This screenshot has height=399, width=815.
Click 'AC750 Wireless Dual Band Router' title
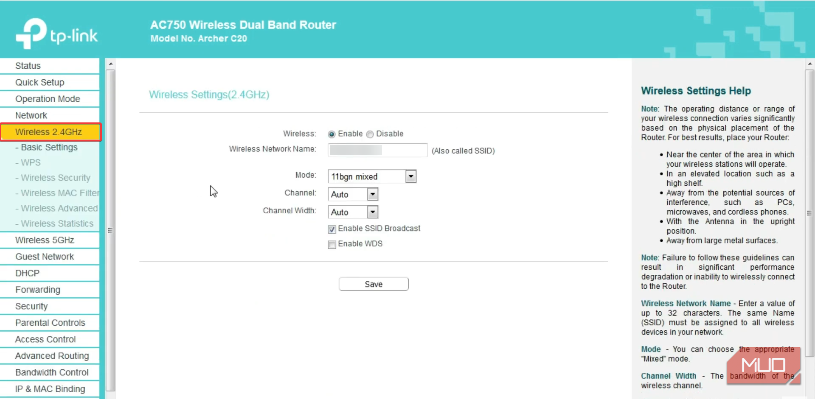[x=243, y=25]
